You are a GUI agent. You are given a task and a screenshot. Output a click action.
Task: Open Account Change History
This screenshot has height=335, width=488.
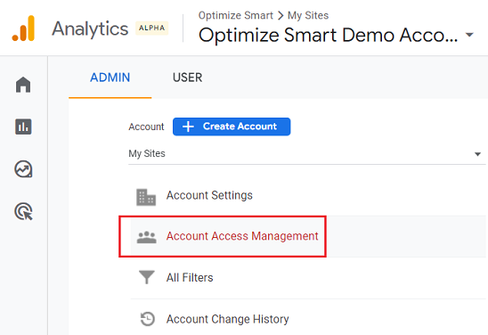coord(227,319)
